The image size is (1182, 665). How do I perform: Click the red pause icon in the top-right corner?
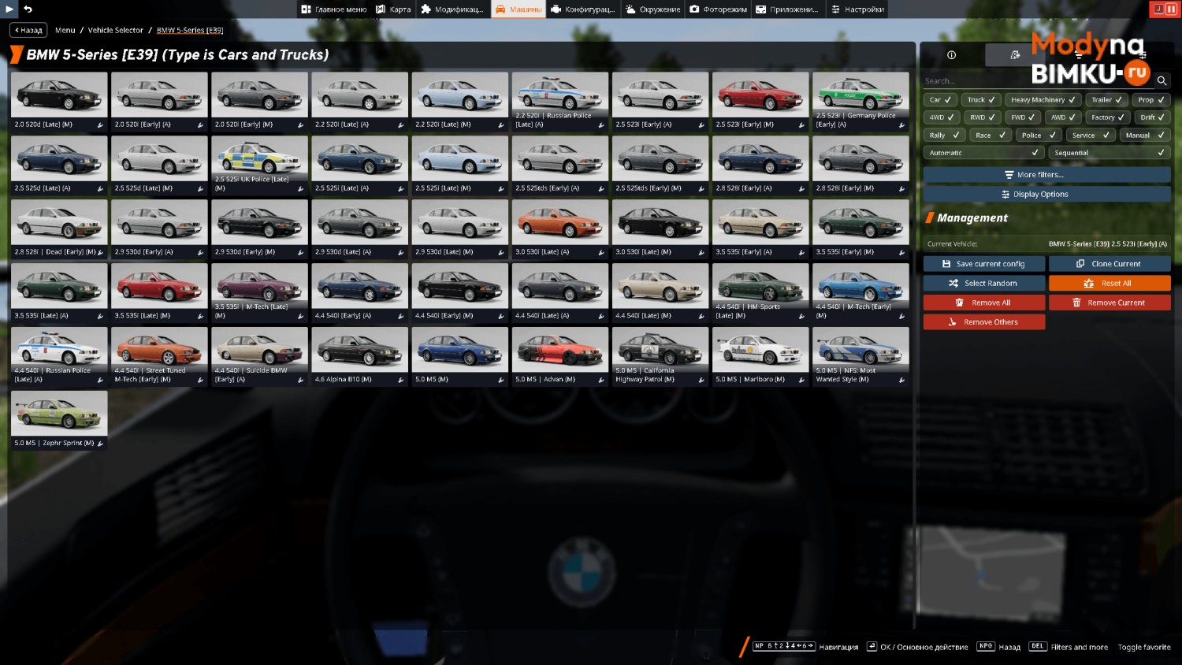point(1171,9)
